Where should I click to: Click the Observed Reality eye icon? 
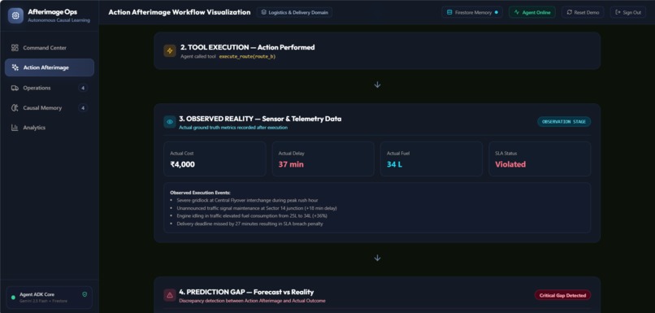[x=170, y=122]
